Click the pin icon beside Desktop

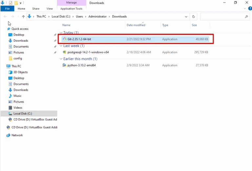tap(55, 35)
